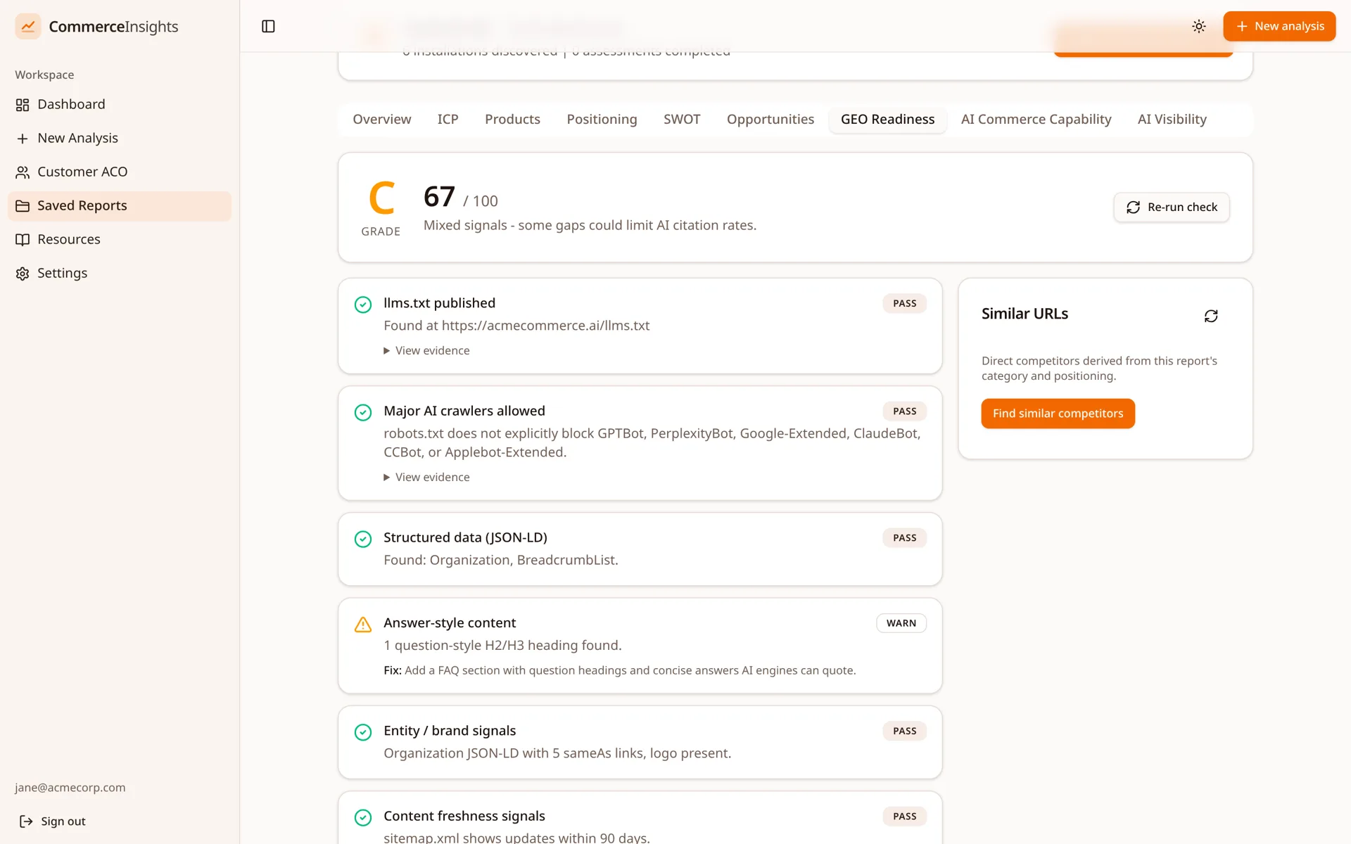1351x844 pixels.
Task: Start a New analysis from the header
Action: point(1279,26)
